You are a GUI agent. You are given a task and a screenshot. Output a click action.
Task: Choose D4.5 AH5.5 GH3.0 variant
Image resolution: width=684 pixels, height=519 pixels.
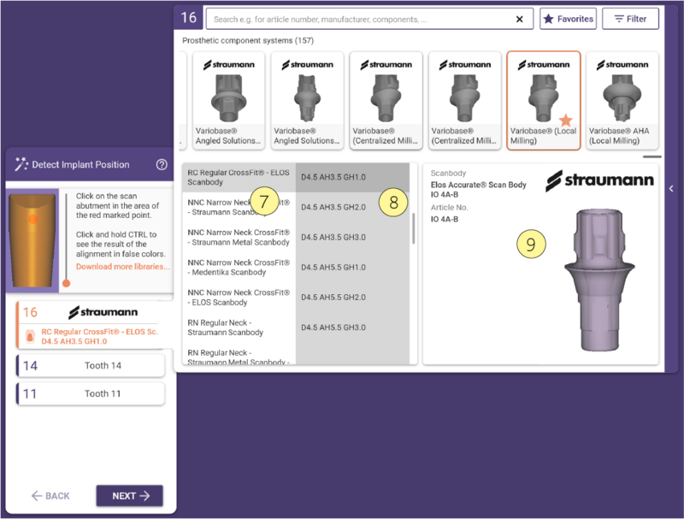[352, 327]
